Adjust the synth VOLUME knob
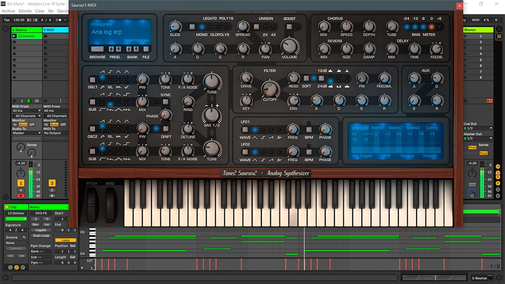The height and width of the screenshot is (284, 505). [x=289, y=46]
